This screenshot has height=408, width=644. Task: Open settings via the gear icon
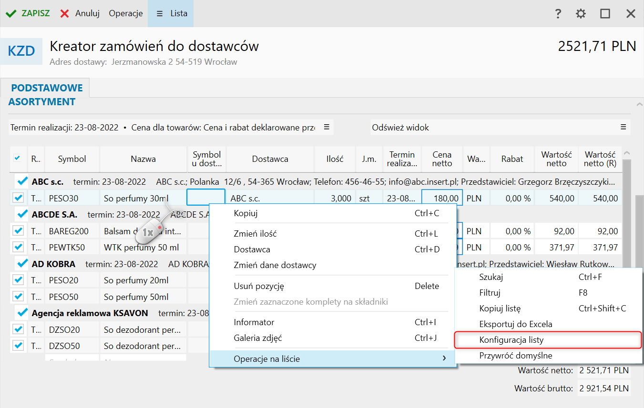(x=581, y=14)
